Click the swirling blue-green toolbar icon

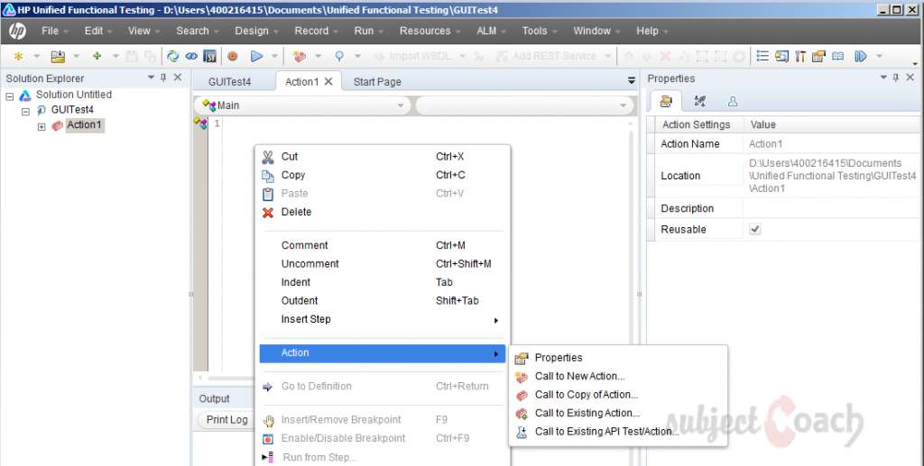click(x=172, y=57)
